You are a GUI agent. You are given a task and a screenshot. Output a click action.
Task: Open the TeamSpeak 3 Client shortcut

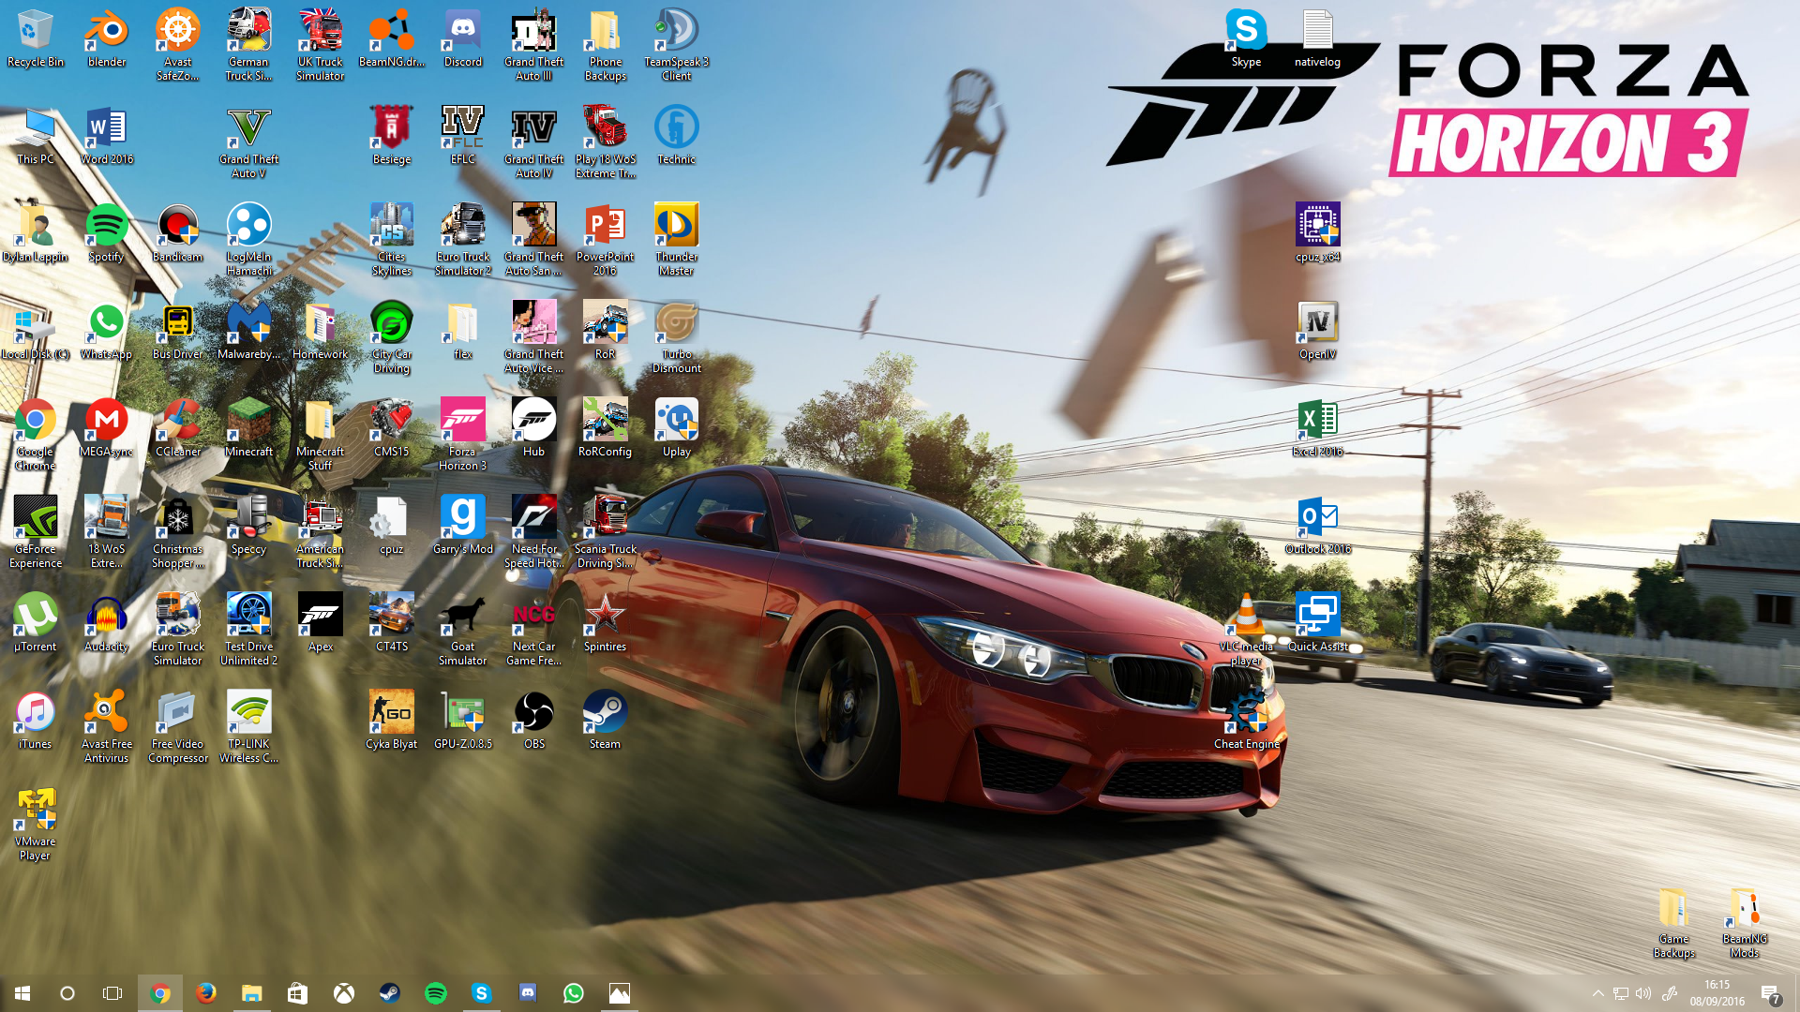(x=677, y=46)
